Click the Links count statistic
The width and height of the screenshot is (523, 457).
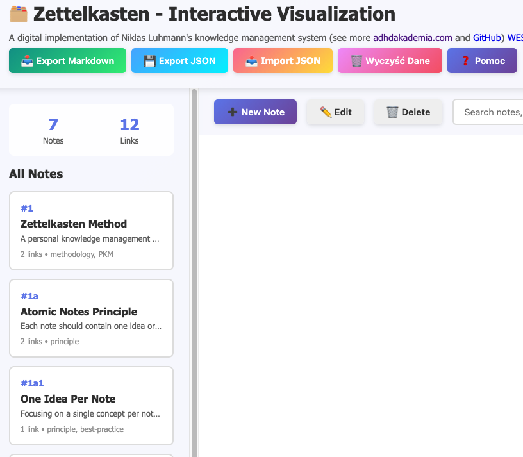point(129,130)
